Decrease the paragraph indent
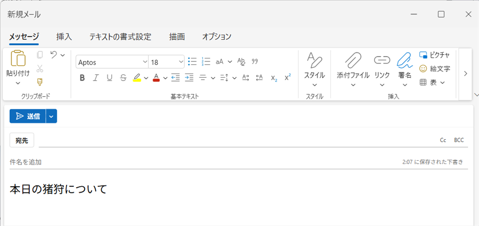Screen dimensions: 479x226 [x=175, y=78]
